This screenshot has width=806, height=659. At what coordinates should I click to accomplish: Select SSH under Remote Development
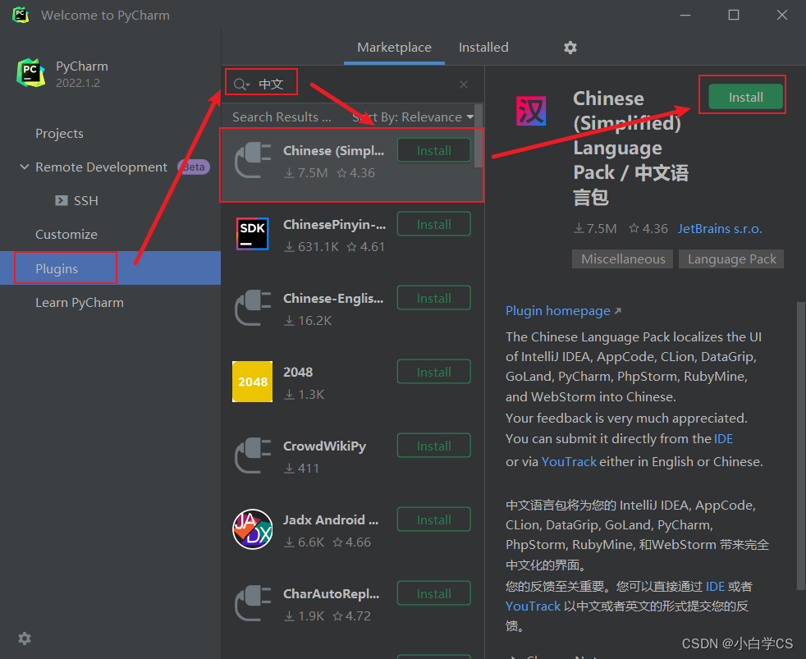tap(86, 200)
